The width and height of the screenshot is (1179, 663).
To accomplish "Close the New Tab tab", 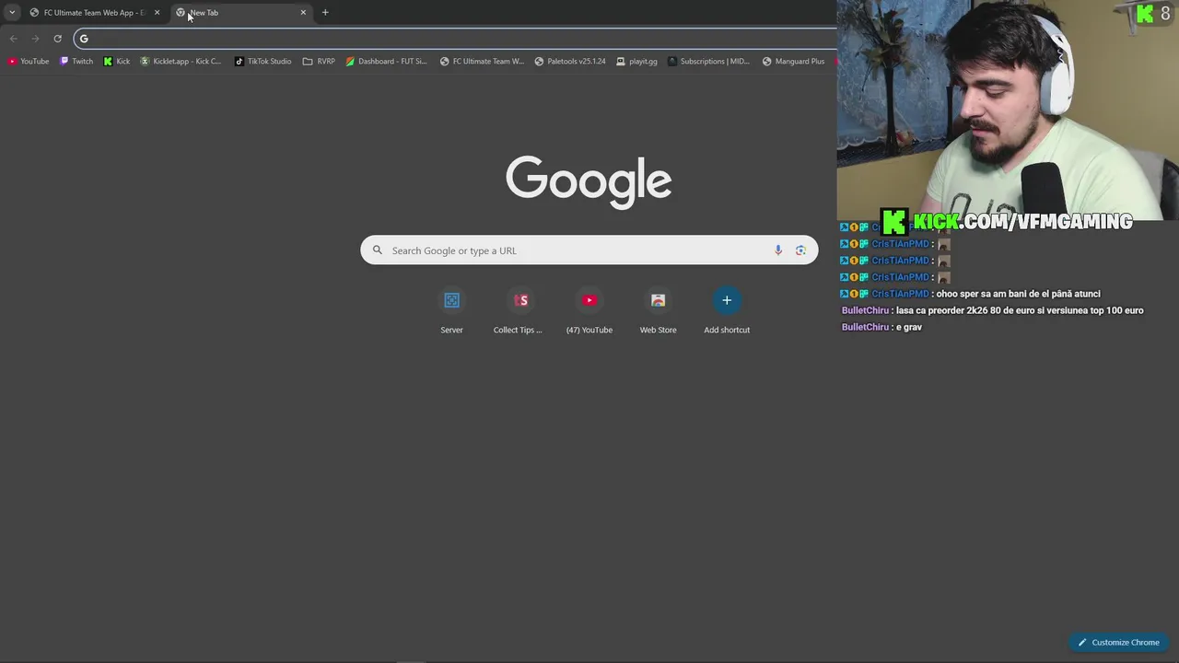I will (303, 13).
